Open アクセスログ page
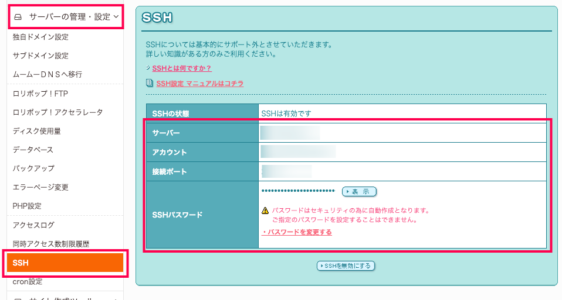Image resolution: width=562 pixels, height=300 pixels. (x=33, y=225)
